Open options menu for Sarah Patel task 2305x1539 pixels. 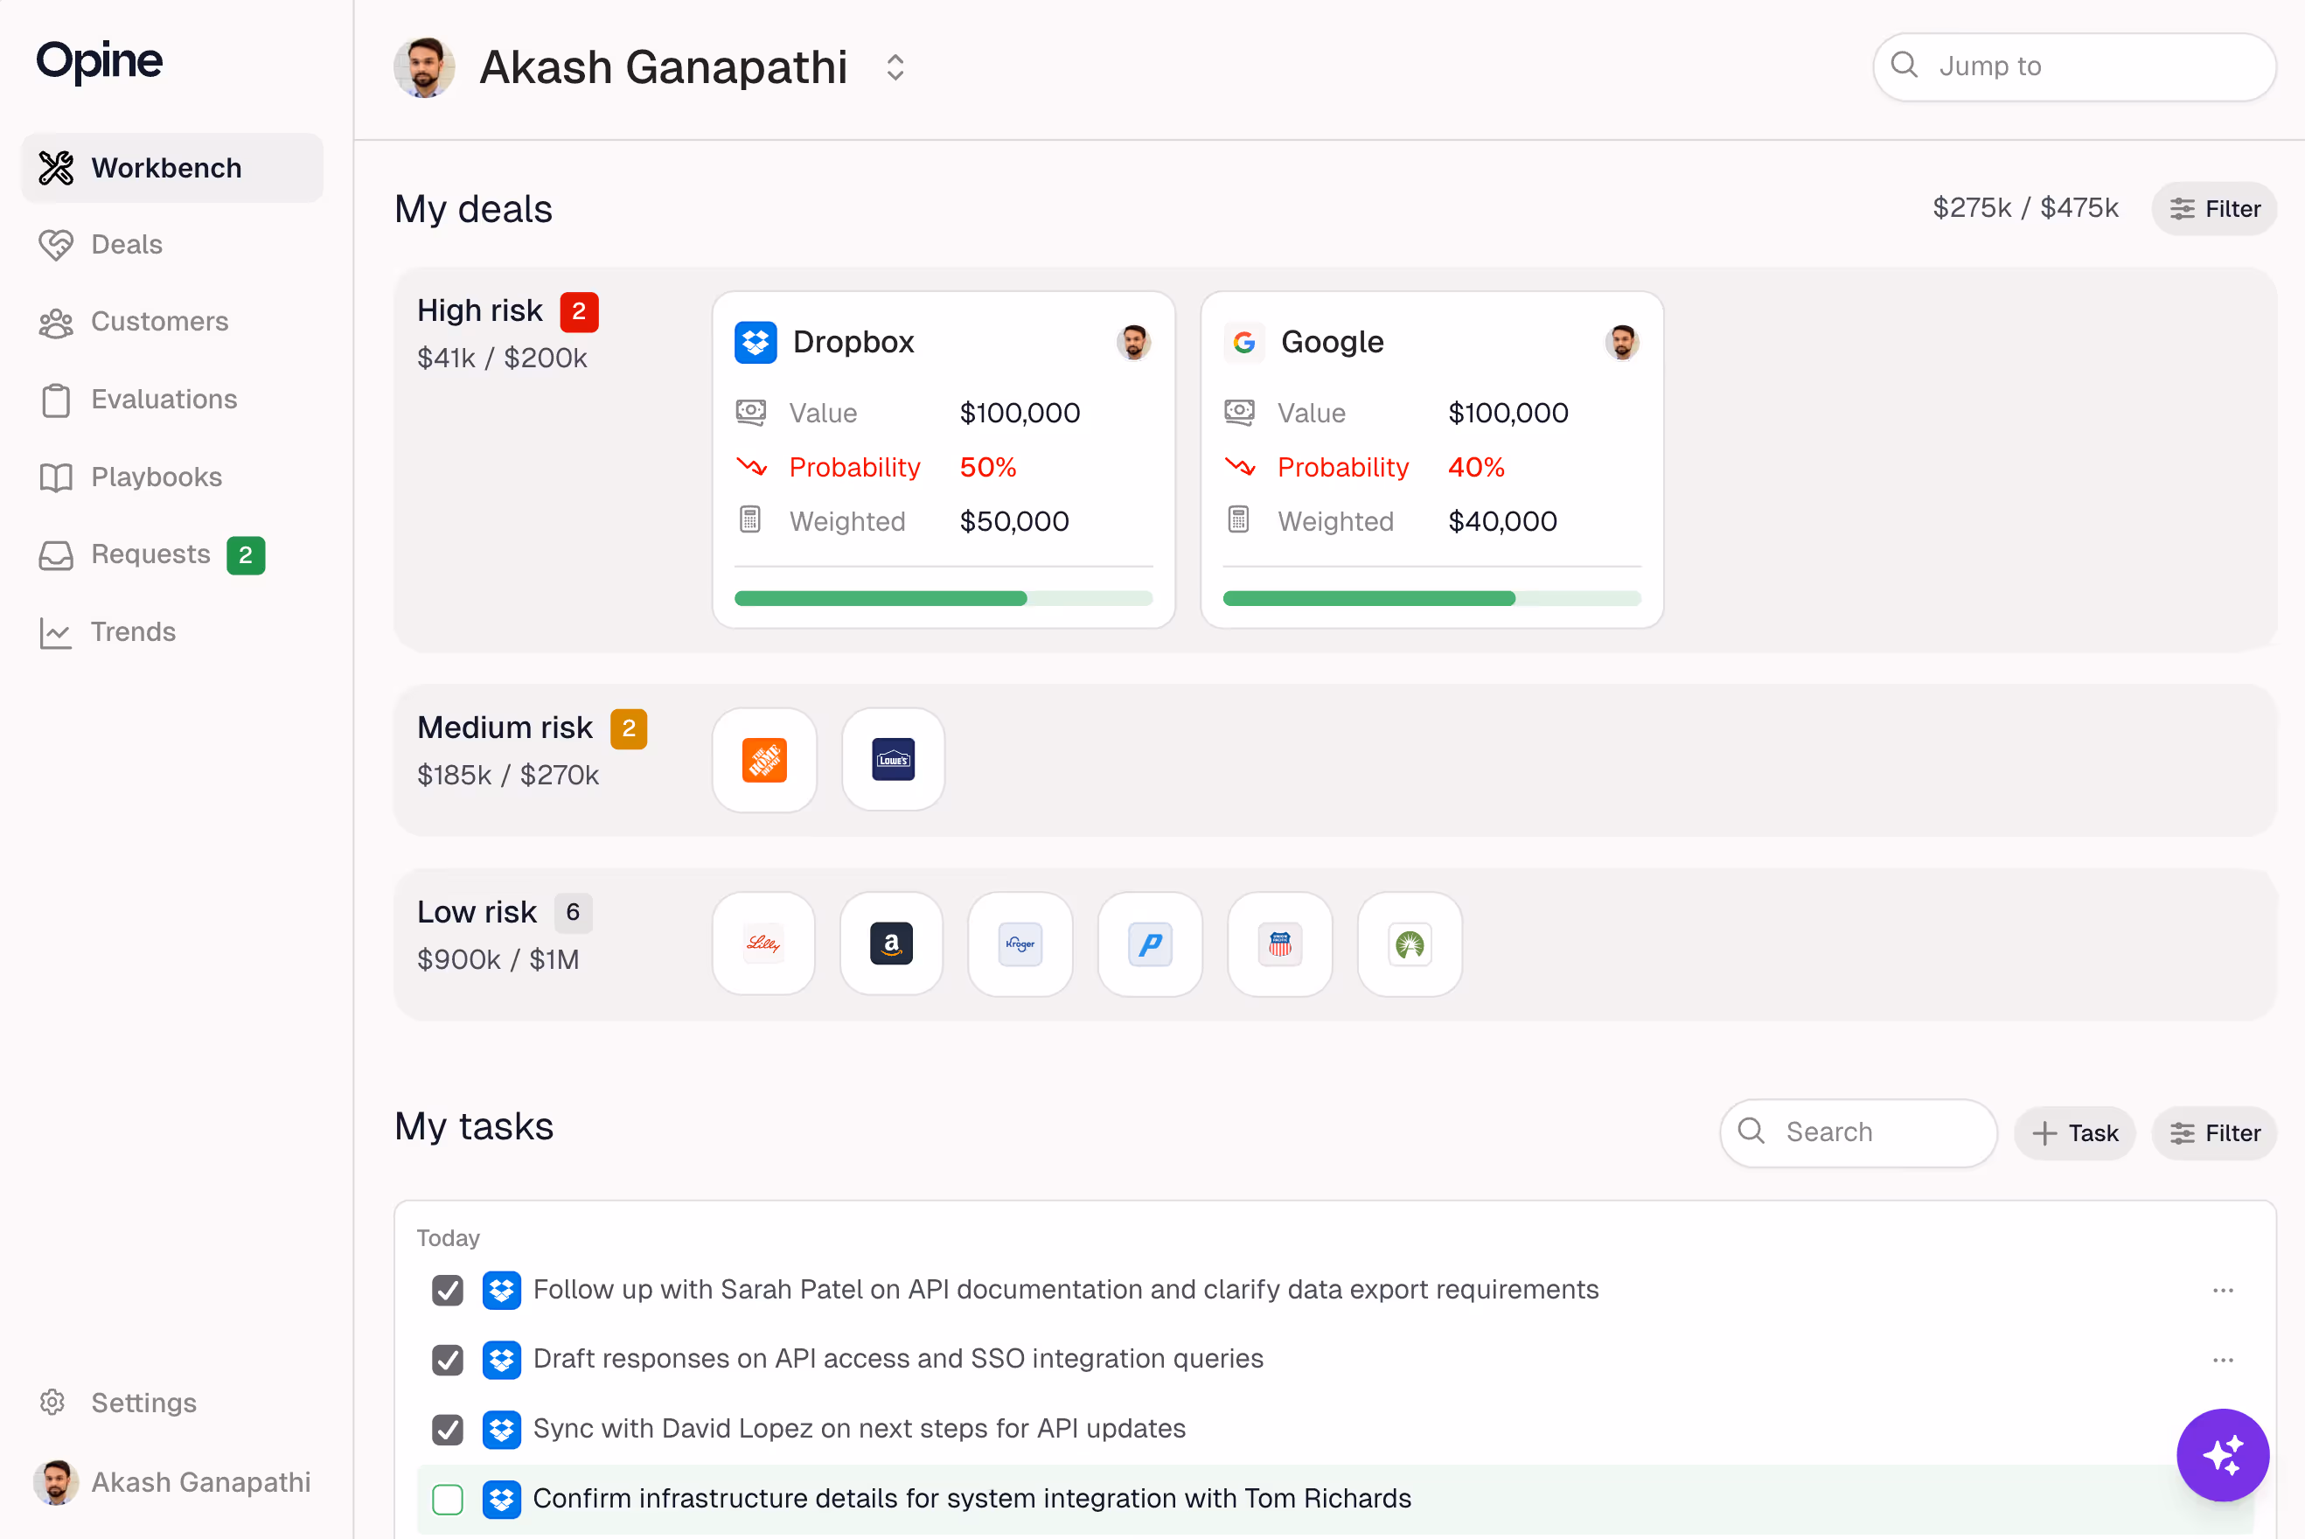click(x=2223, y=1290)
